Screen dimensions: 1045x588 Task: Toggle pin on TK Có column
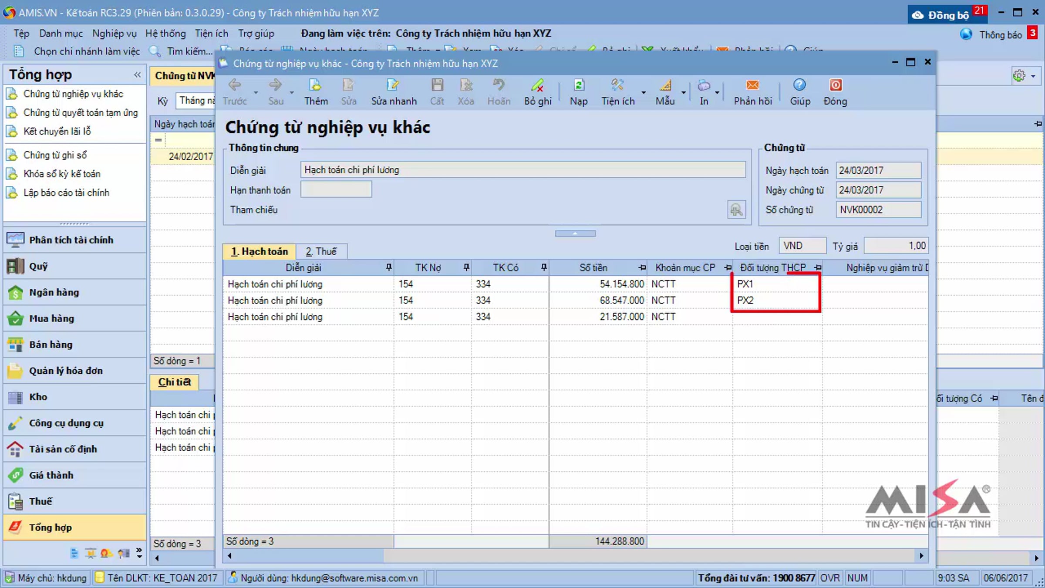pyautogui.click(x=544, y=267)
